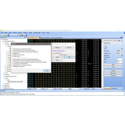Click the End address input field
125x125 pixels.
tap(119, 62)
